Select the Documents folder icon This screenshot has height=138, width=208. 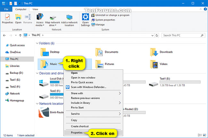pos(99,52)
